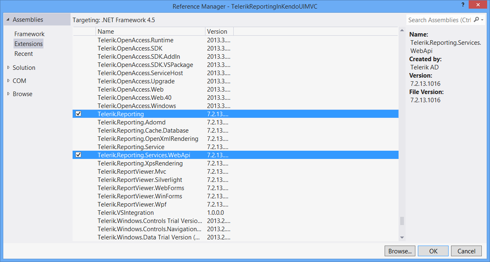Select Telerik.OpenAccess.ServiceHost row
Image resolution: width=490 pixels, height=262 pixels.
tap(235, 73)
